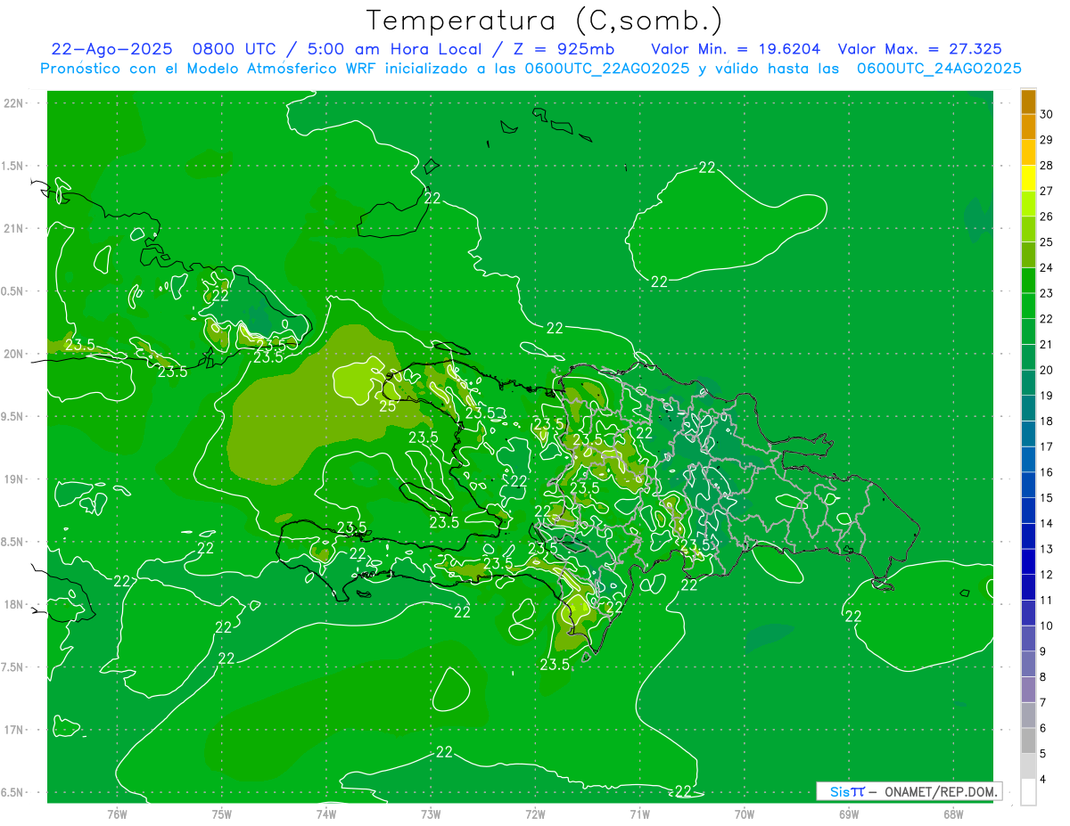Click valid-until time '0600UTC_24AGO2025'
Image resolution: width=1070 pixels, height=826 pixels.
[939, 69]
